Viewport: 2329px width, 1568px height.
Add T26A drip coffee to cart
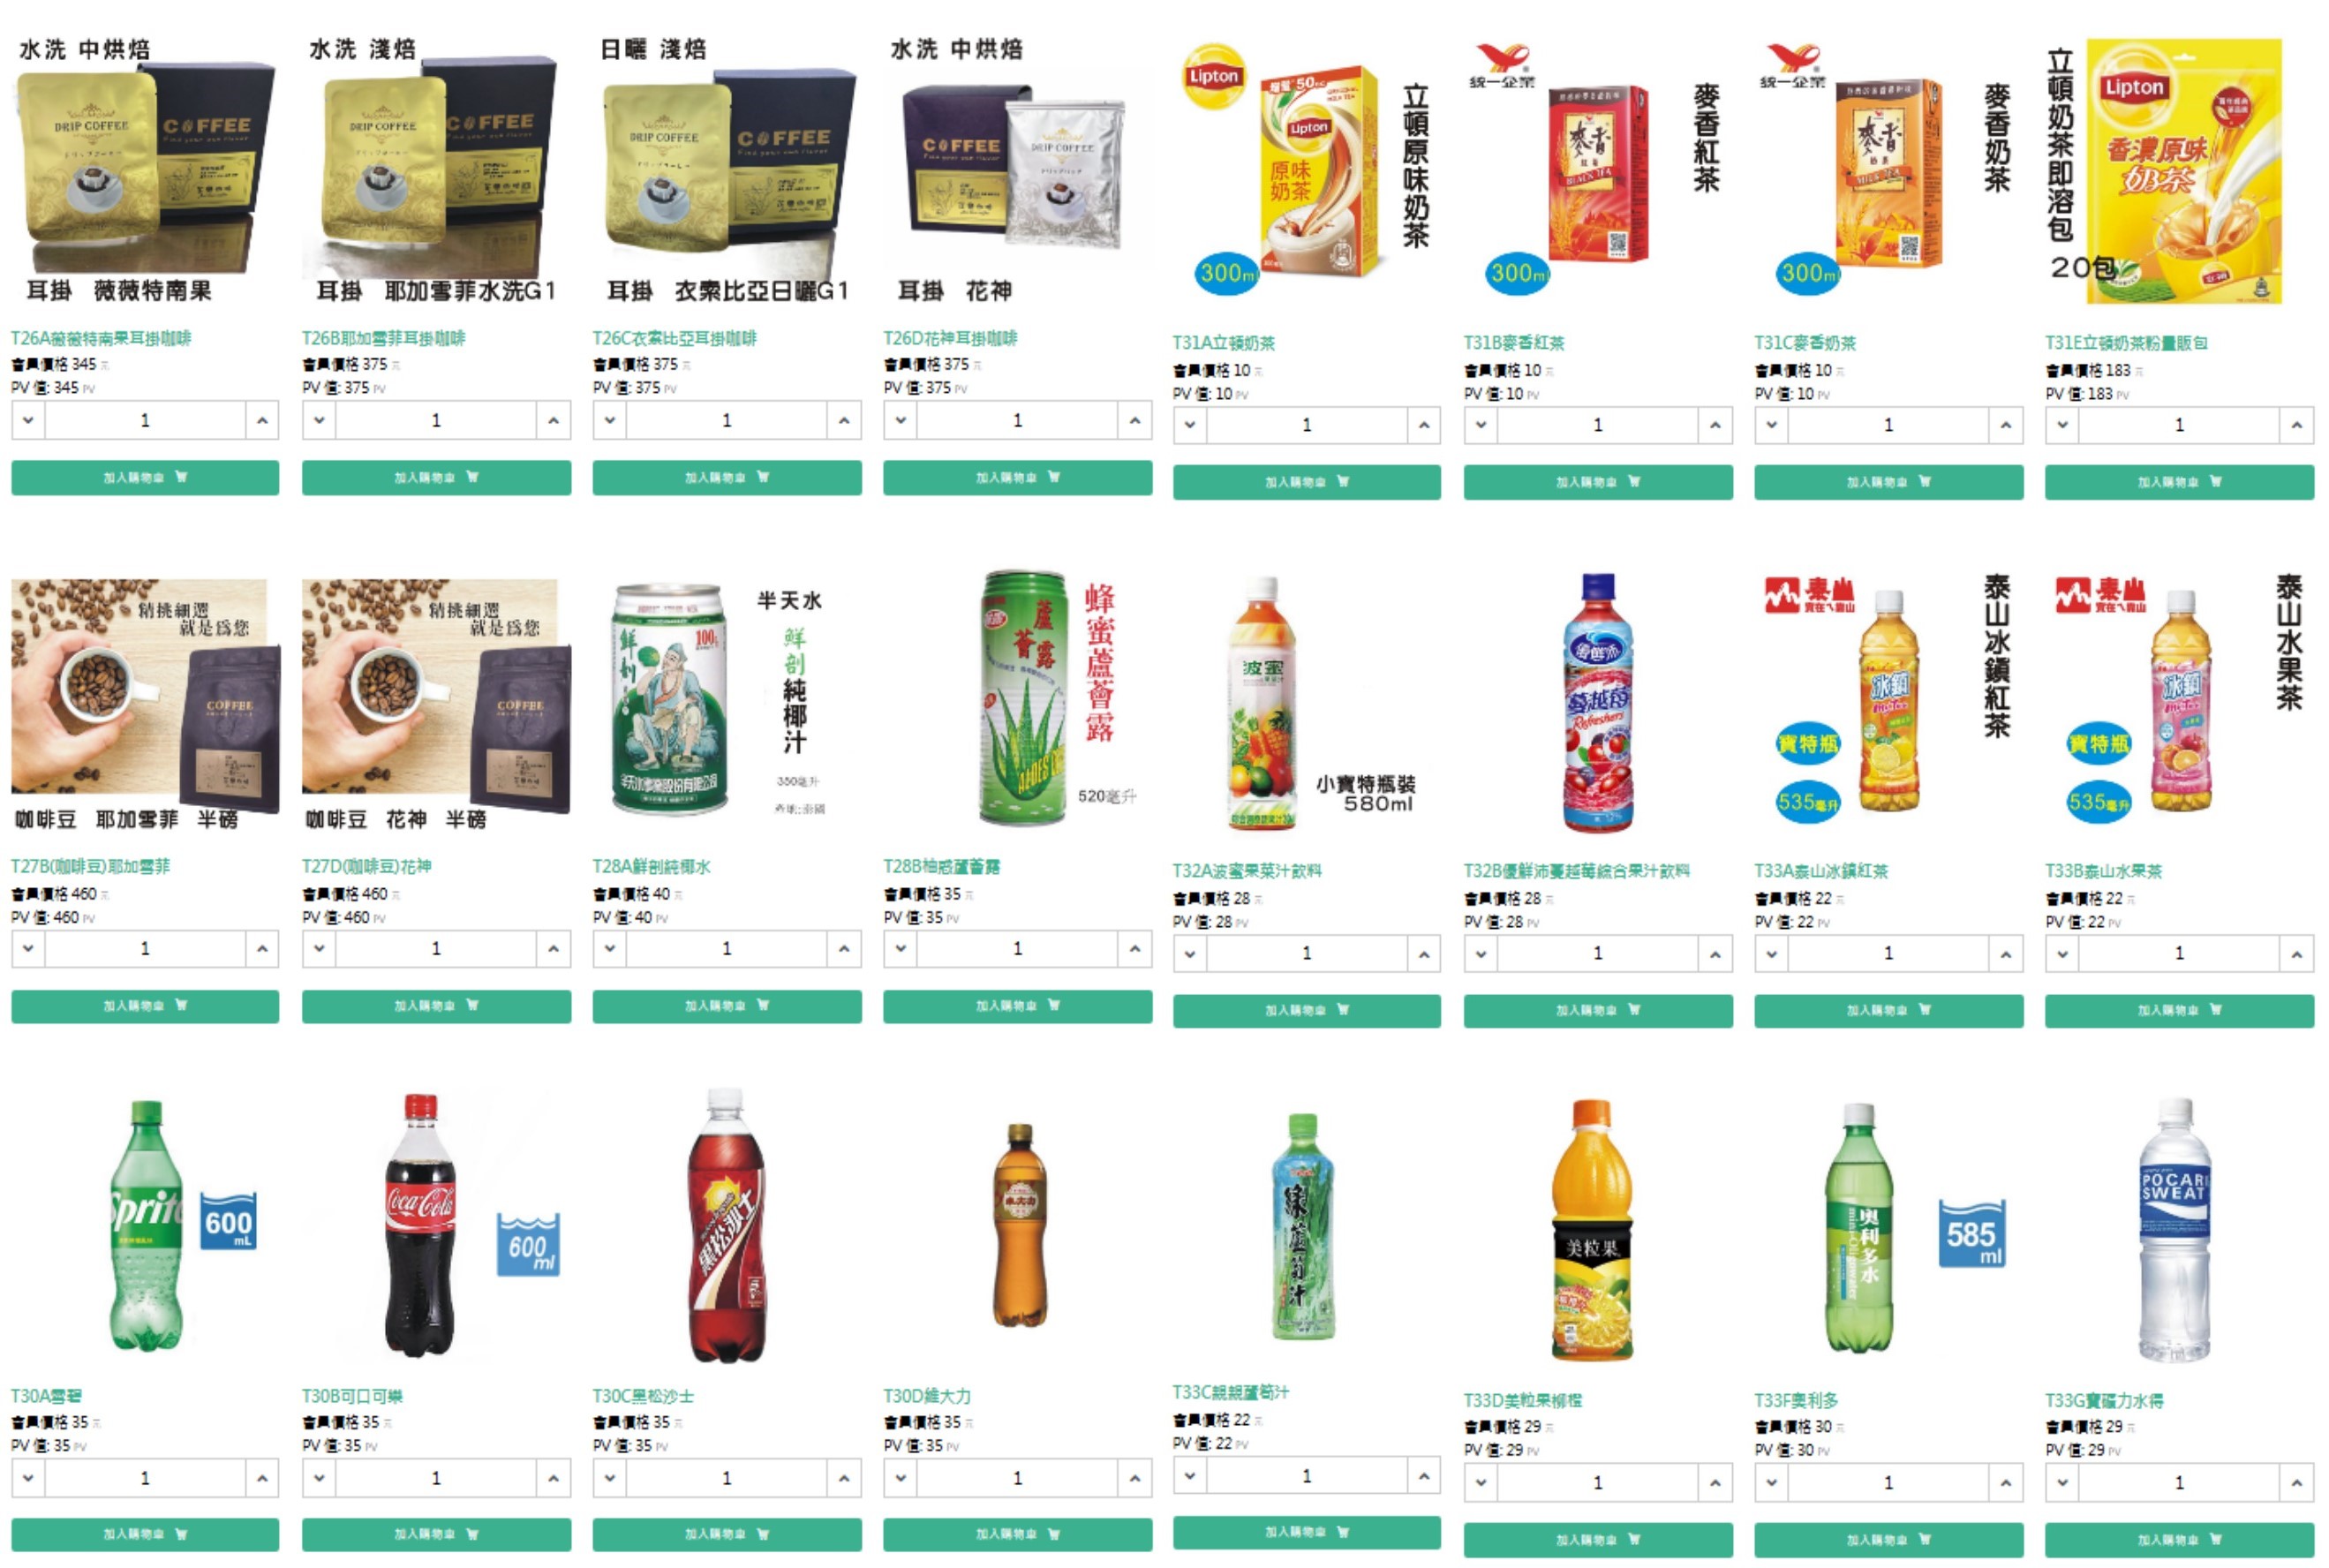(145, 477)
